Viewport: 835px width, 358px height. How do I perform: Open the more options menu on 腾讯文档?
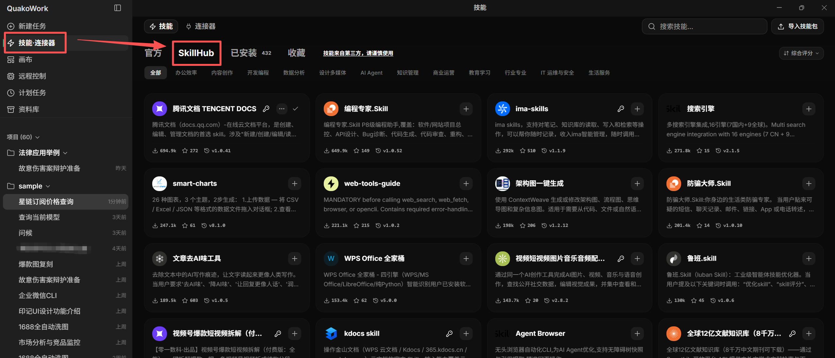(x=282, y=109)
